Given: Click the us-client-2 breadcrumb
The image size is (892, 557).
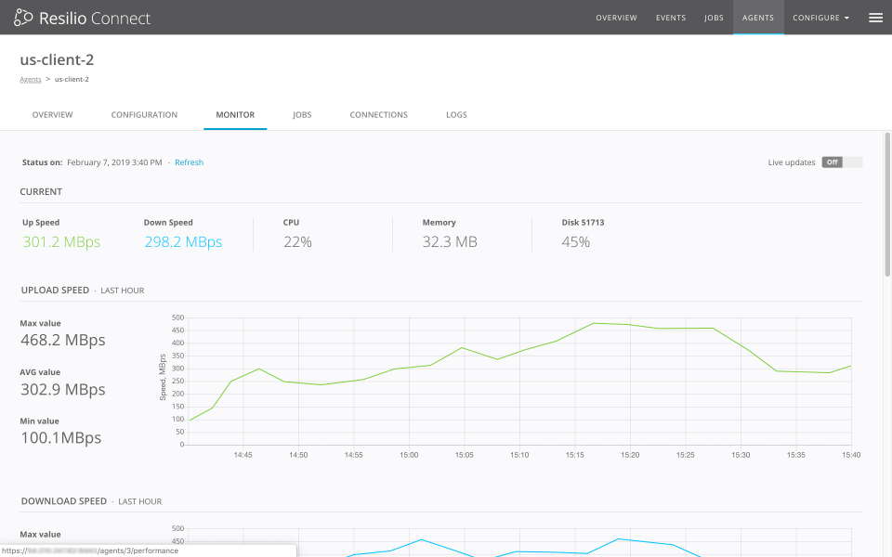Looking at the screenshot, I should pyautogui.click(x=72, y=79).
